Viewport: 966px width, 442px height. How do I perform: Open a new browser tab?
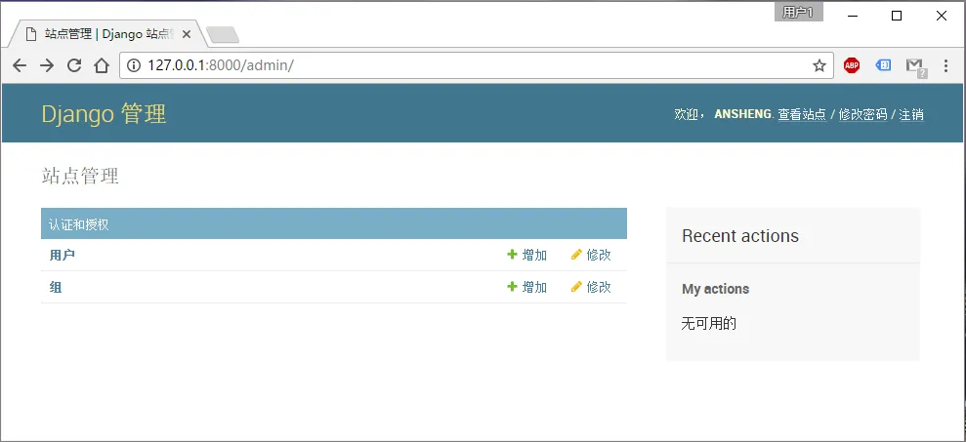(223, 35)
